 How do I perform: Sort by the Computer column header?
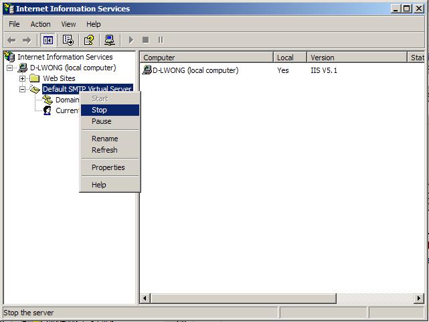[x=207, y=58]
